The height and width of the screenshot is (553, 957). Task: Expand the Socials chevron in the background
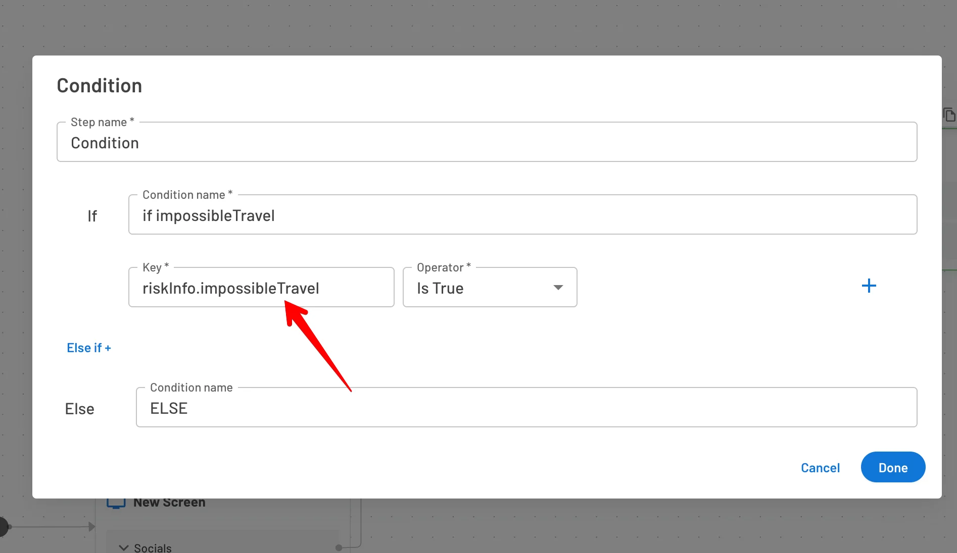tap(123, 547)
